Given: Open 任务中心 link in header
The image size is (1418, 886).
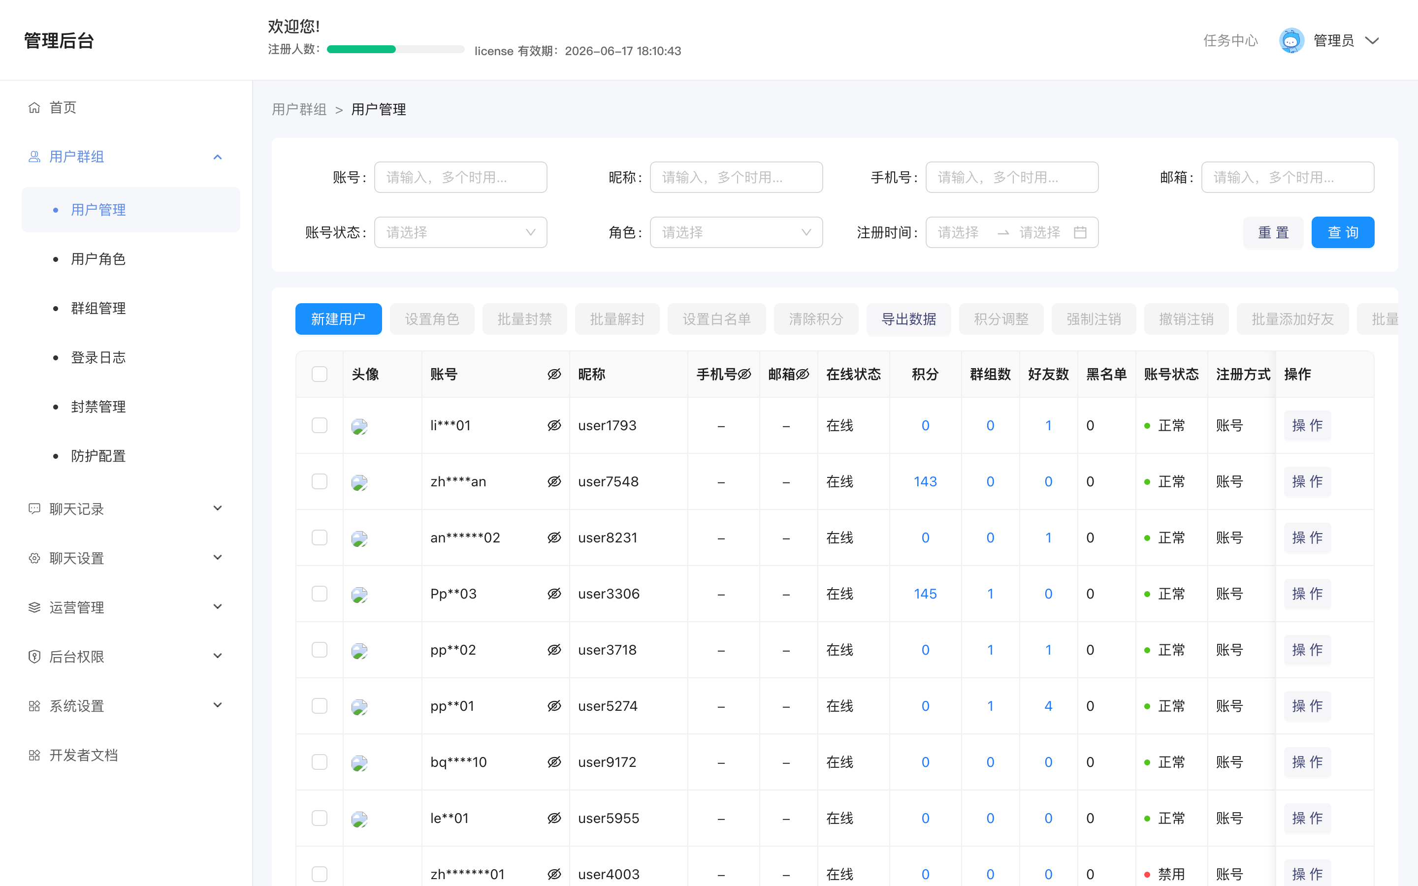Looking at the screenshot, I should point(1230,40).
